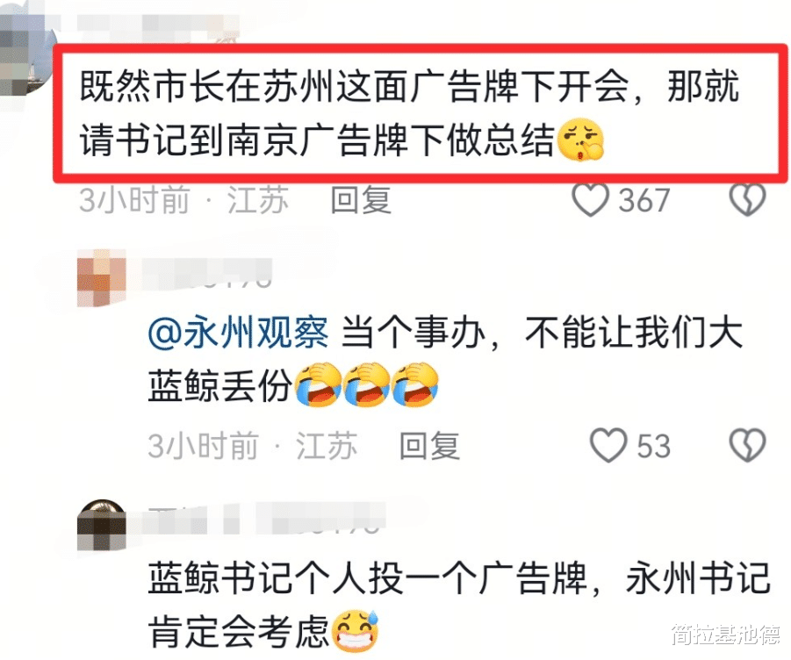The width and height of the screenshot is (791, 660).
Task: Dislike the 53-like comment with broken heart
Action: pos(748,445)
